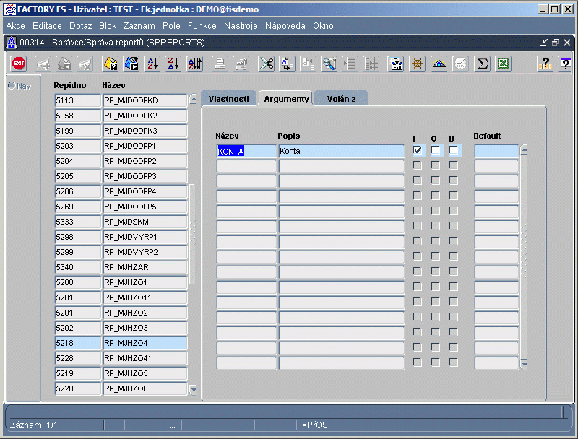Viewport: 578px width, 439px height.
Task: Click the scissors cut icon
Action: 267,64
